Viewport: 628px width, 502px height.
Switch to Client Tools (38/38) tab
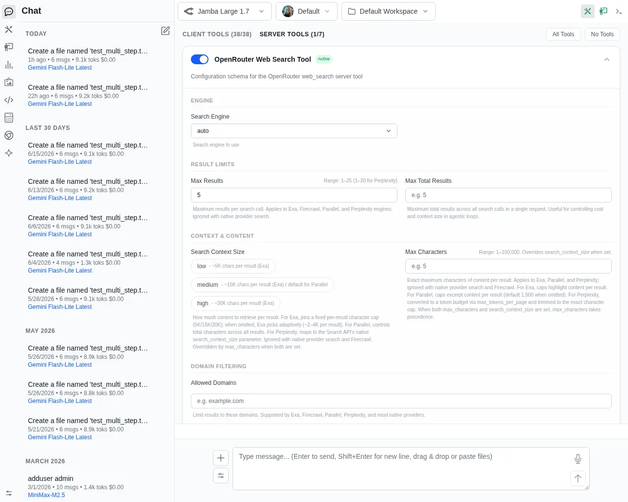[217, 34]
